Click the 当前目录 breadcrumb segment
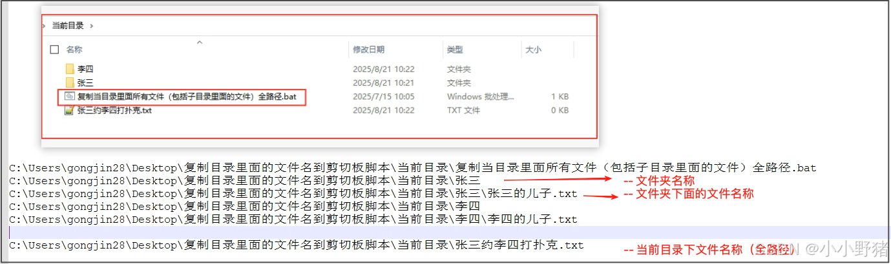Viewport: 891px width, 264px height. point(68,26)
